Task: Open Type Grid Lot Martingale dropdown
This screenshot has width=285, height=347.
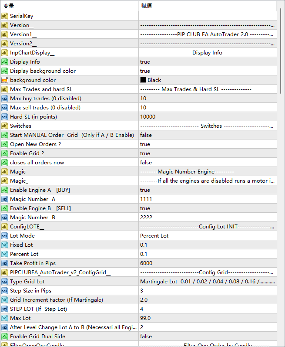Action: point(207,282)
